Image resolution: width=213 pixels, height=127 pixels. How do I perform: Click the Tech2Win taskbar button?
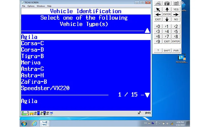tap(45, 123)
